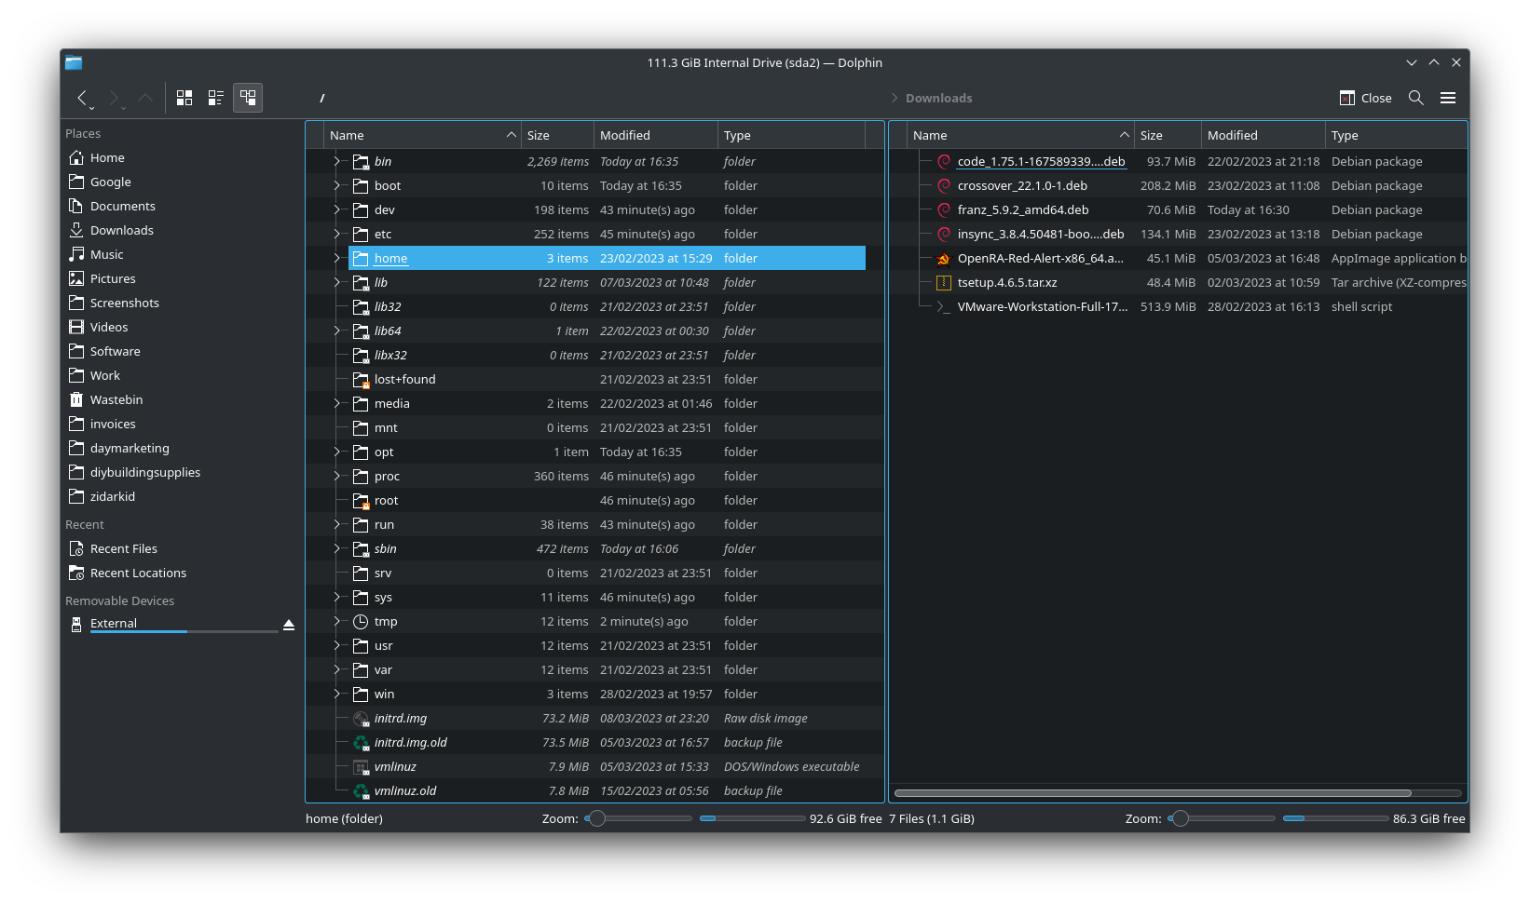Open Downloads in Places sidebar
The height and width of the screenshot is (904, 1530).
[x=121, y=231]
